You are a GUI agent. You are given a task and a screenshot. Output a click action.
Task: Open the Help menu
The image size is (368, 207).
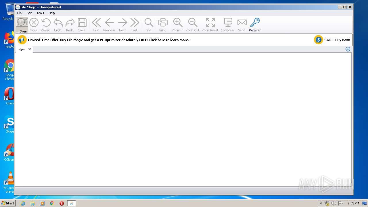tap(51, 13)
